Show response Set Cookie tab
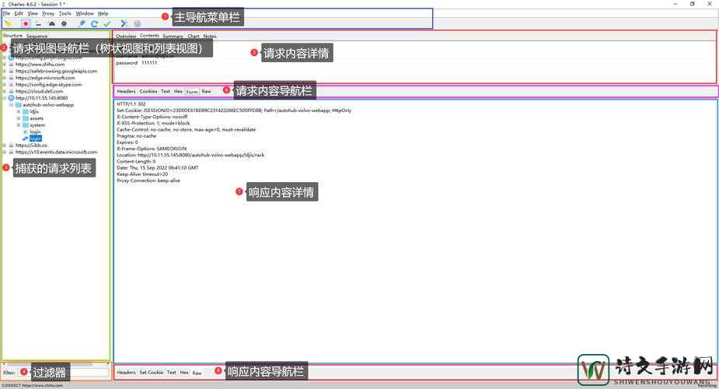The image size is (719, 389). pos(152,373)
